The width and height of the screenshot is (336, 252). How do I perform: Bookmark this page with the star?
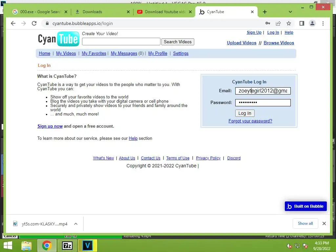(289, 23)
